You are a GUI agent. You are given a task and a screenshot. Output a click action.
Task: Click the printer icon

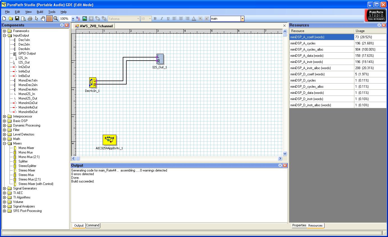pos(30,19)
